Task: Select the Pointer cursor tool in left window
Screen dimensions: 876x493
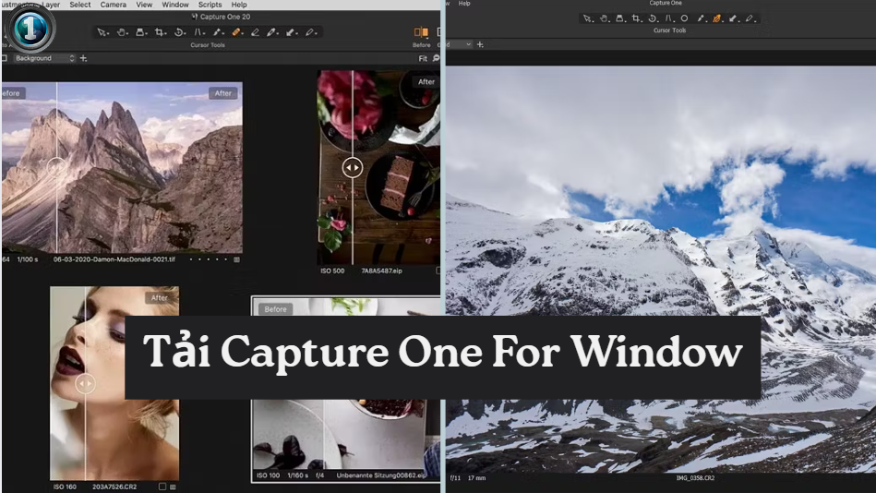Action: tap(102, 32)
